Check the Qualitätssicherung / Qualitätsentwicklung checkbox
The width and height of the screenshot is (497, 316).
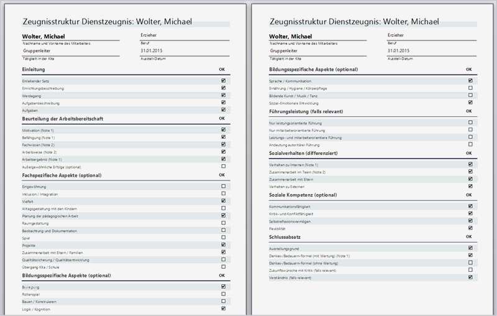[224, 259]
